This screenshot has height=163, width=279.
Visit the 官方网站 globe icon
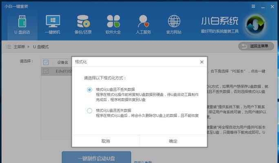(174, 21)
